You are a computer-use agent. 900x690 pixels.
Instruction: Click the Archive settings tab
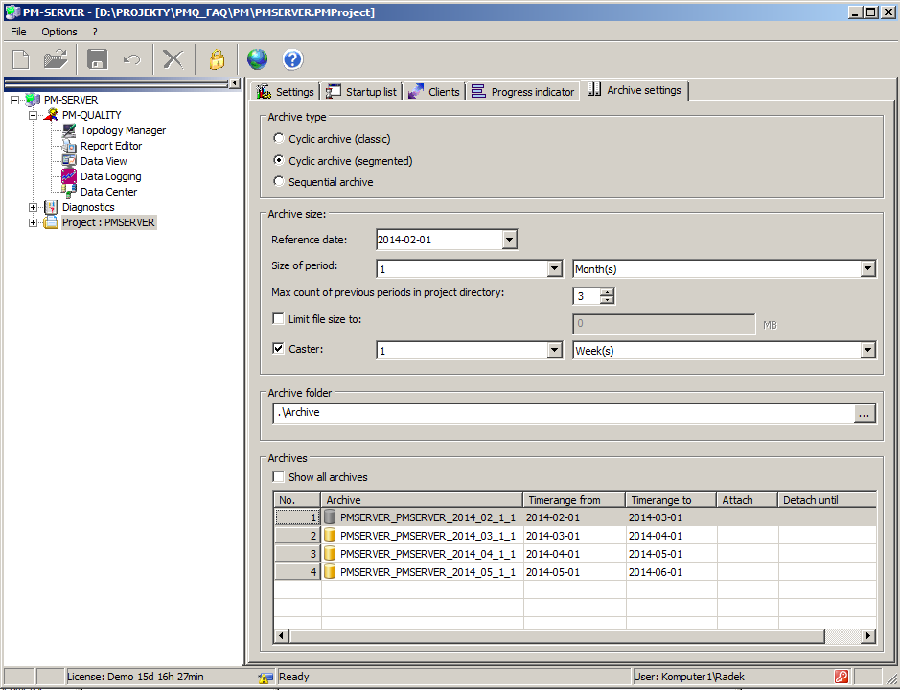tap(635, 90)
